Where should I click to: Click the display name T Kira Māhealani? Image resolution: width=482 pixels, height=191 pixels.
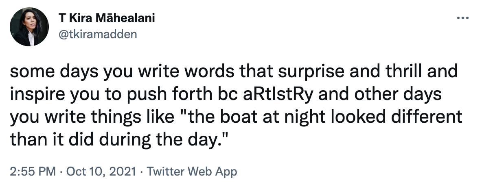(x=107, y=18)
